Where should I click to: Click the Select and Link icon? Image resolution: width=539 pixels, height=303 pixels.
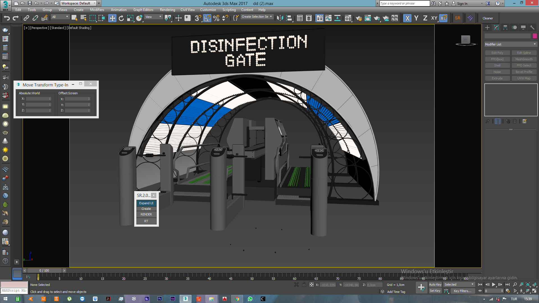pyautogui.click(x=26, y=18)
